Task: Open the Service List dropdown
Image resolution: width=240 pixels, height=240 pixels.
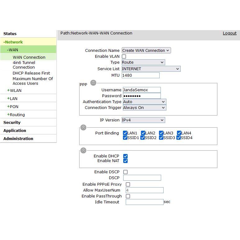Action: (151, 69)
